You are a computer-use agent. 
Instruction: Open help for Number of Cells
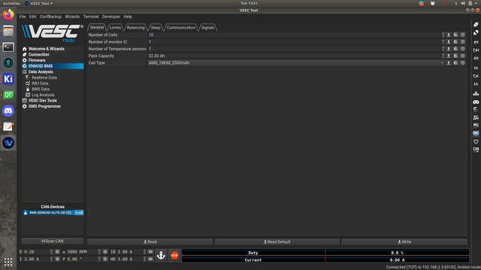(x=463, y=35)
